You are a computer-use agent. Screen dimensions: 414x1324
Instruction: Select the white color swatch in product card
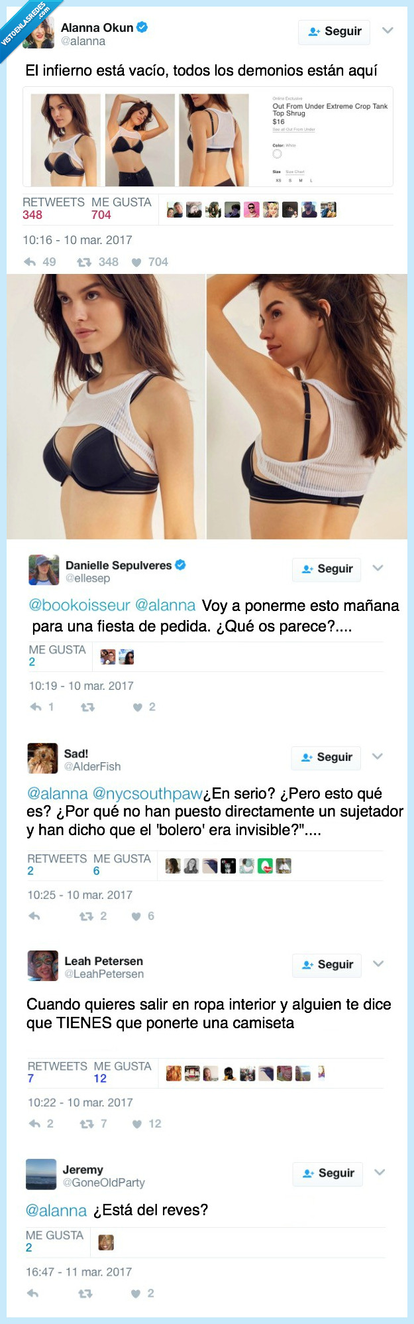tap(277, 154)
